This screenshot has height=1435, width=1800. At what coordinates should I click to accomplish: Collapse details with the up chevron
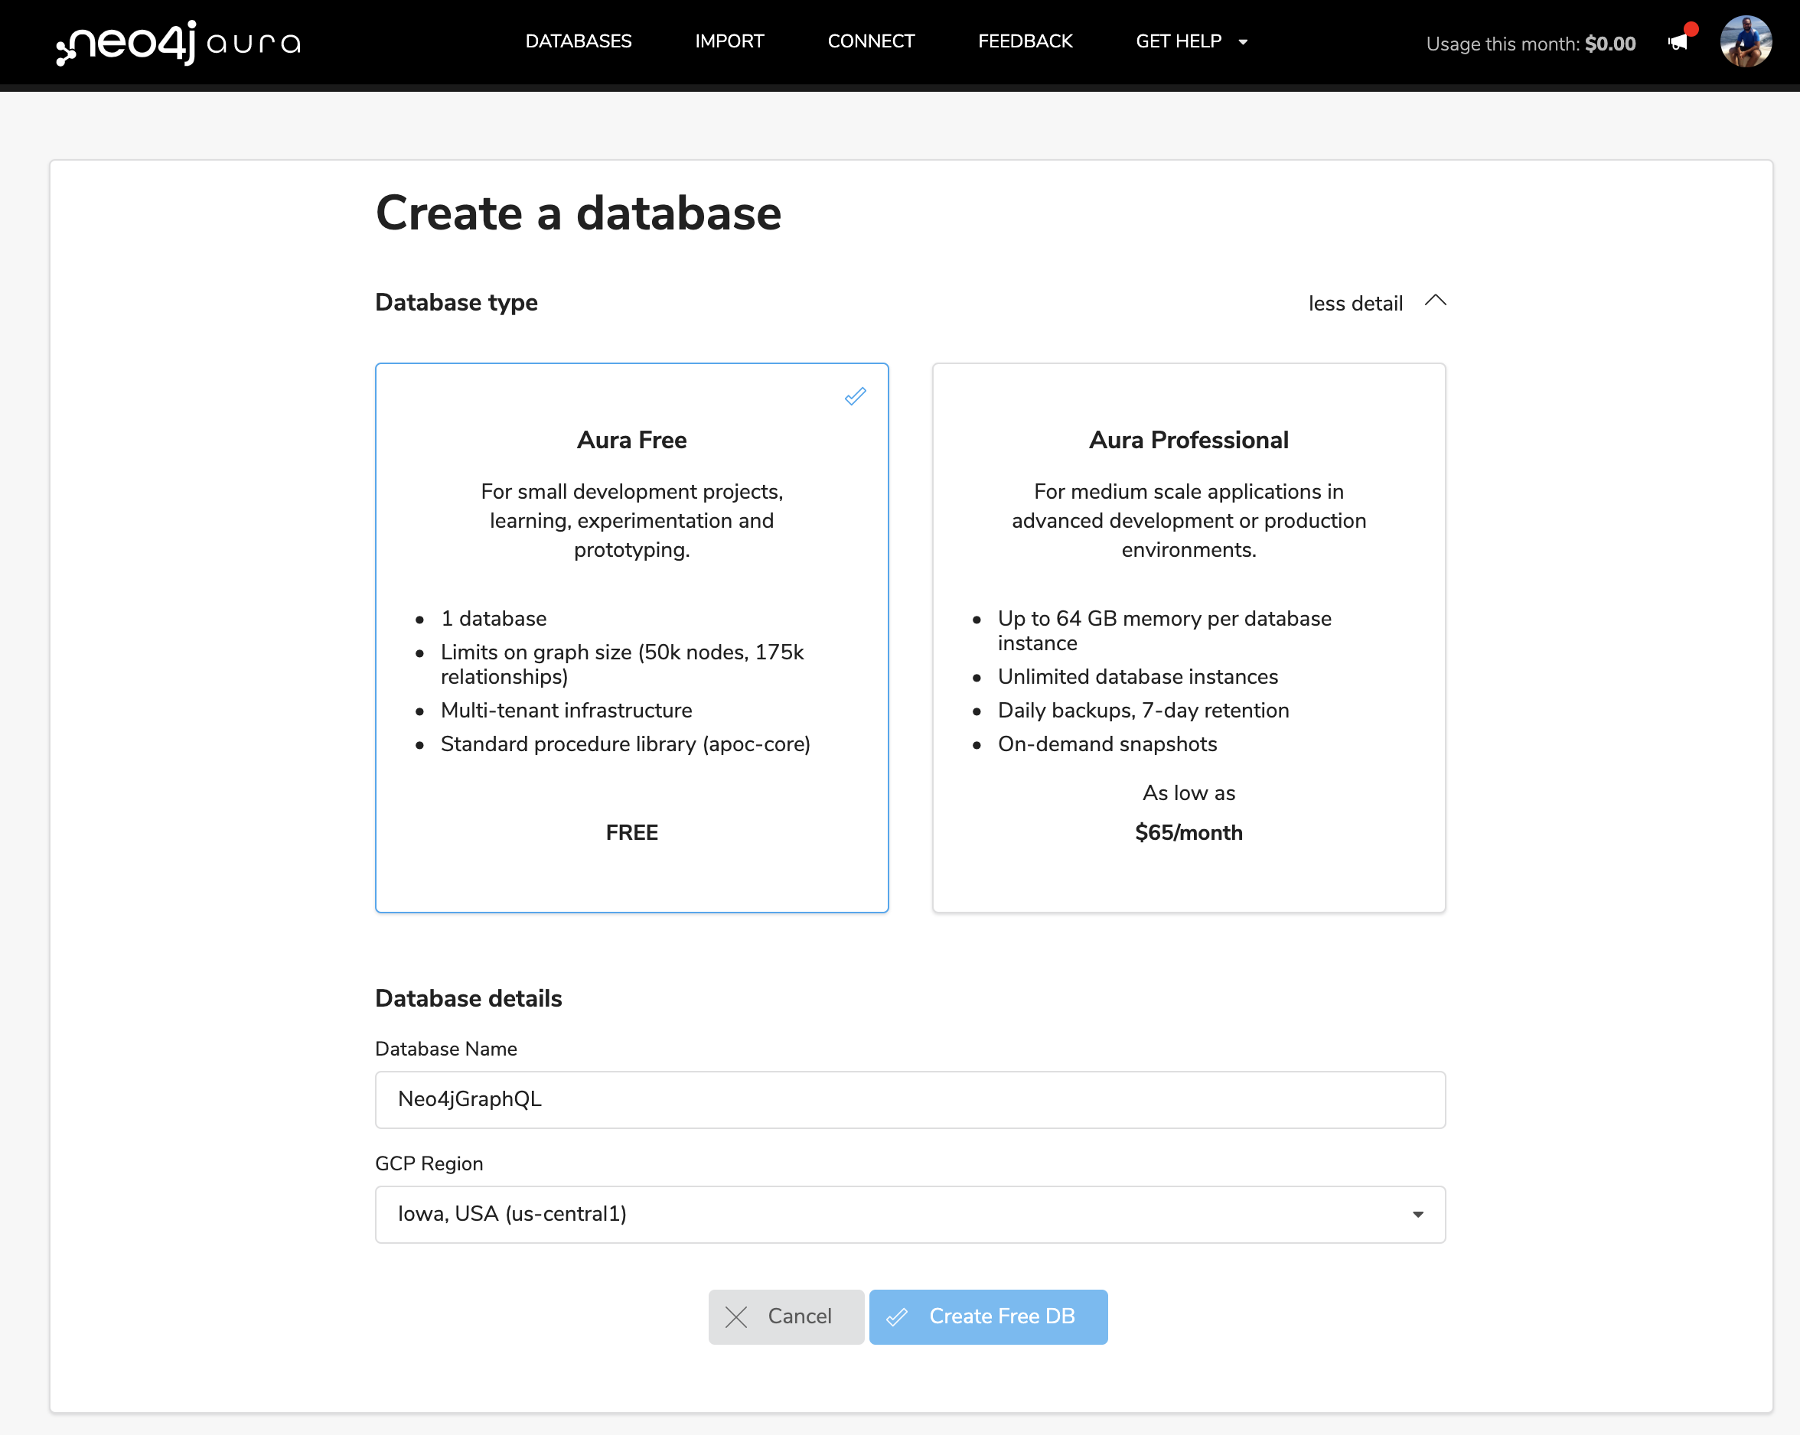point(1435,301)
